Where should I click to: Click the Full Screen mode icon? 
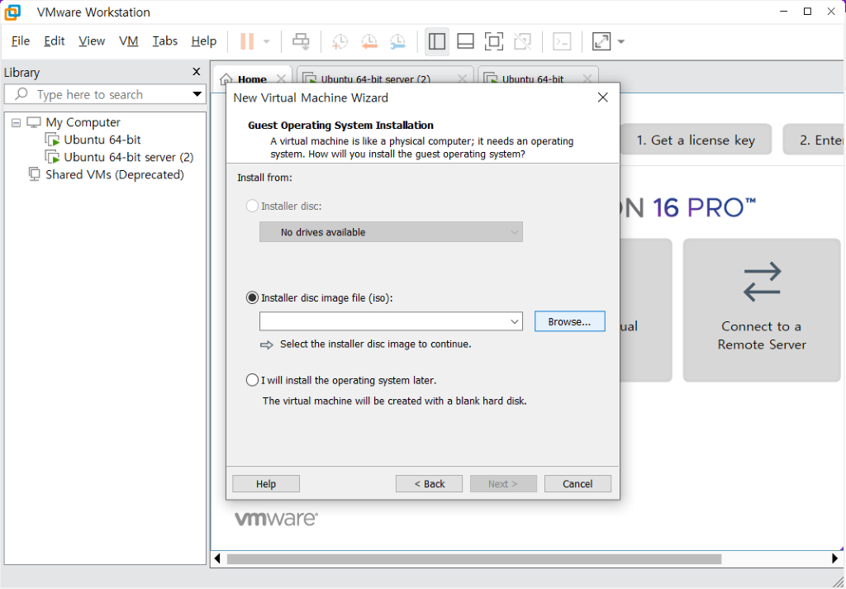pyautogui.click(x=494, y=41)
